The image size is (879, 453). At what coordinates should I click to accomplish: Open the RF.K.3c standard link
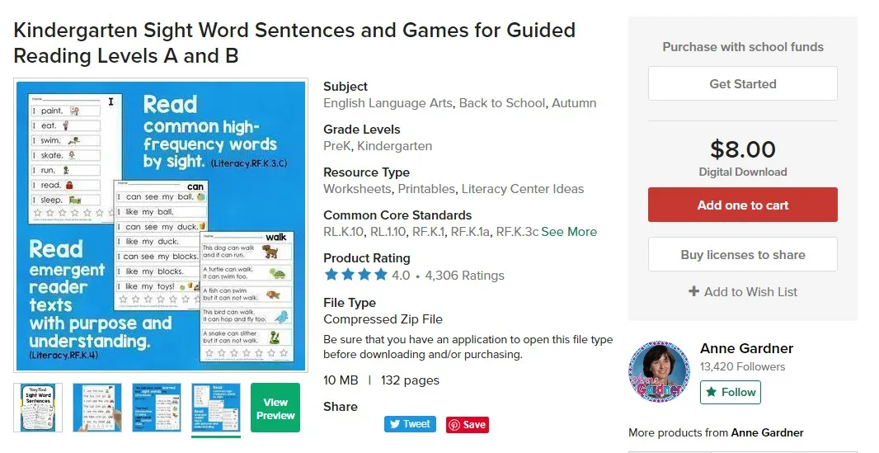pos(517,232)
